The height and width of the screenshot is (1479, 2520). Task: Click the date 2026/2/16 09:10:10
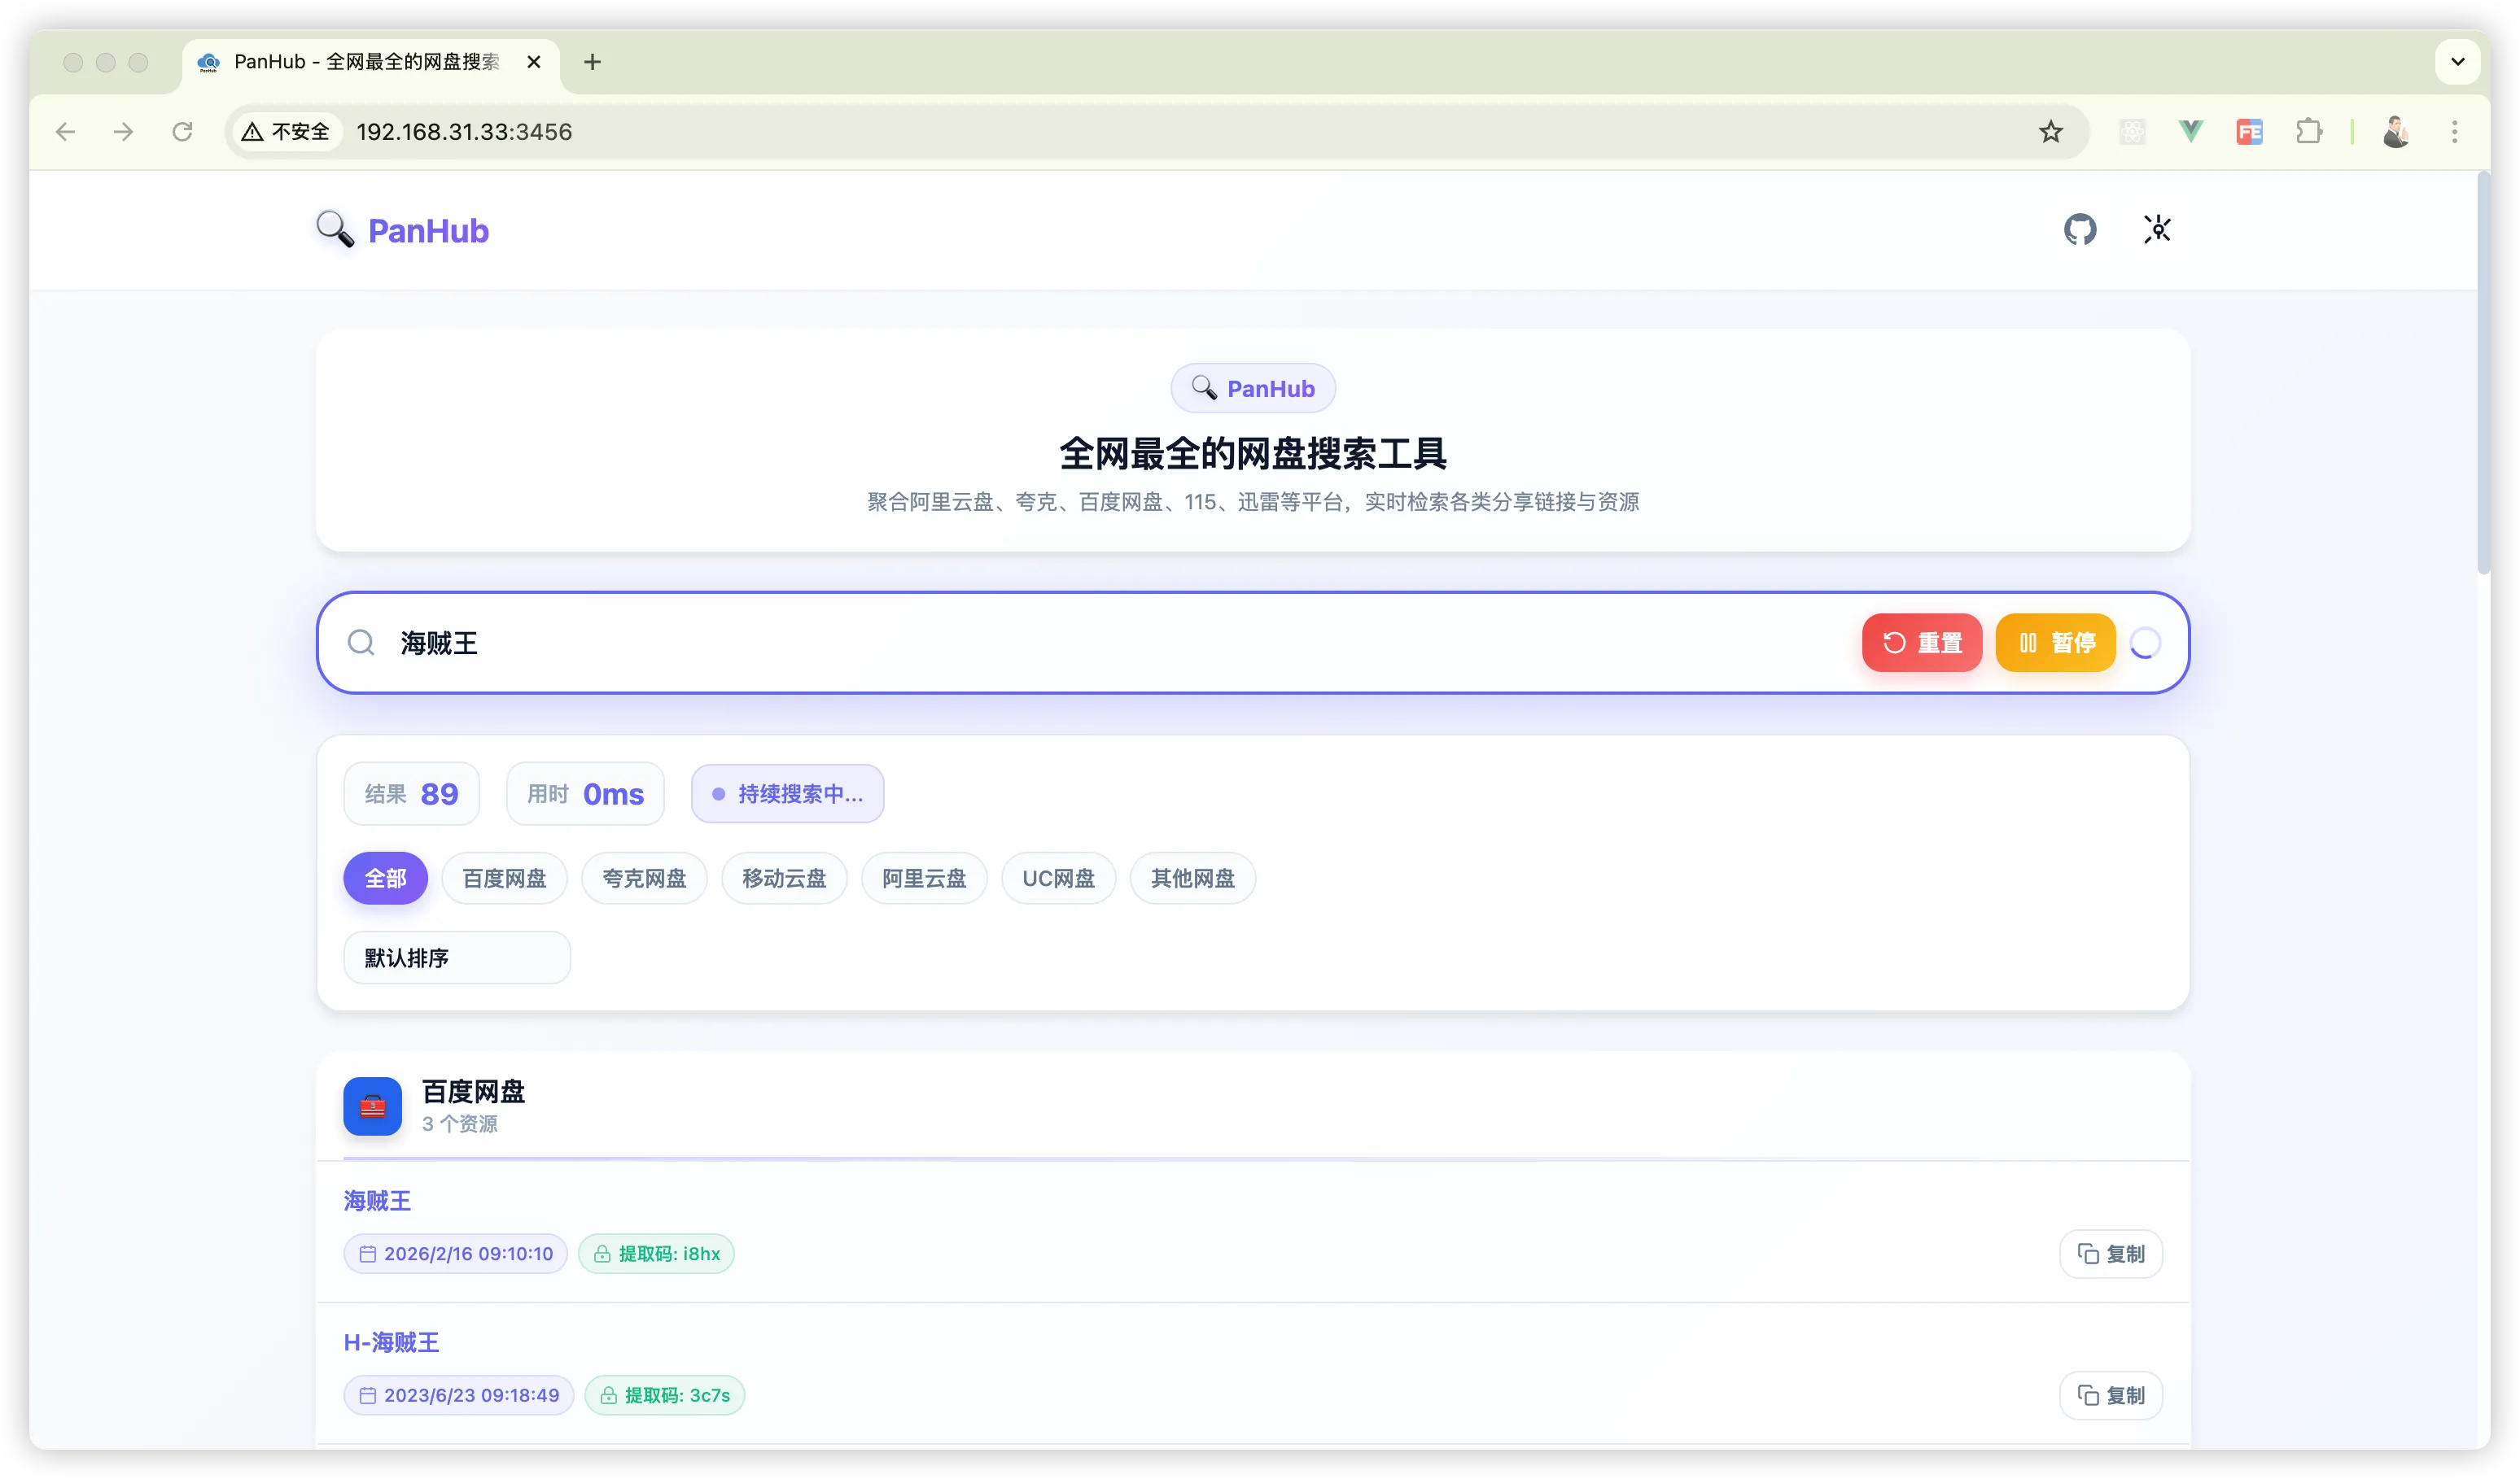coord(456,1254)
